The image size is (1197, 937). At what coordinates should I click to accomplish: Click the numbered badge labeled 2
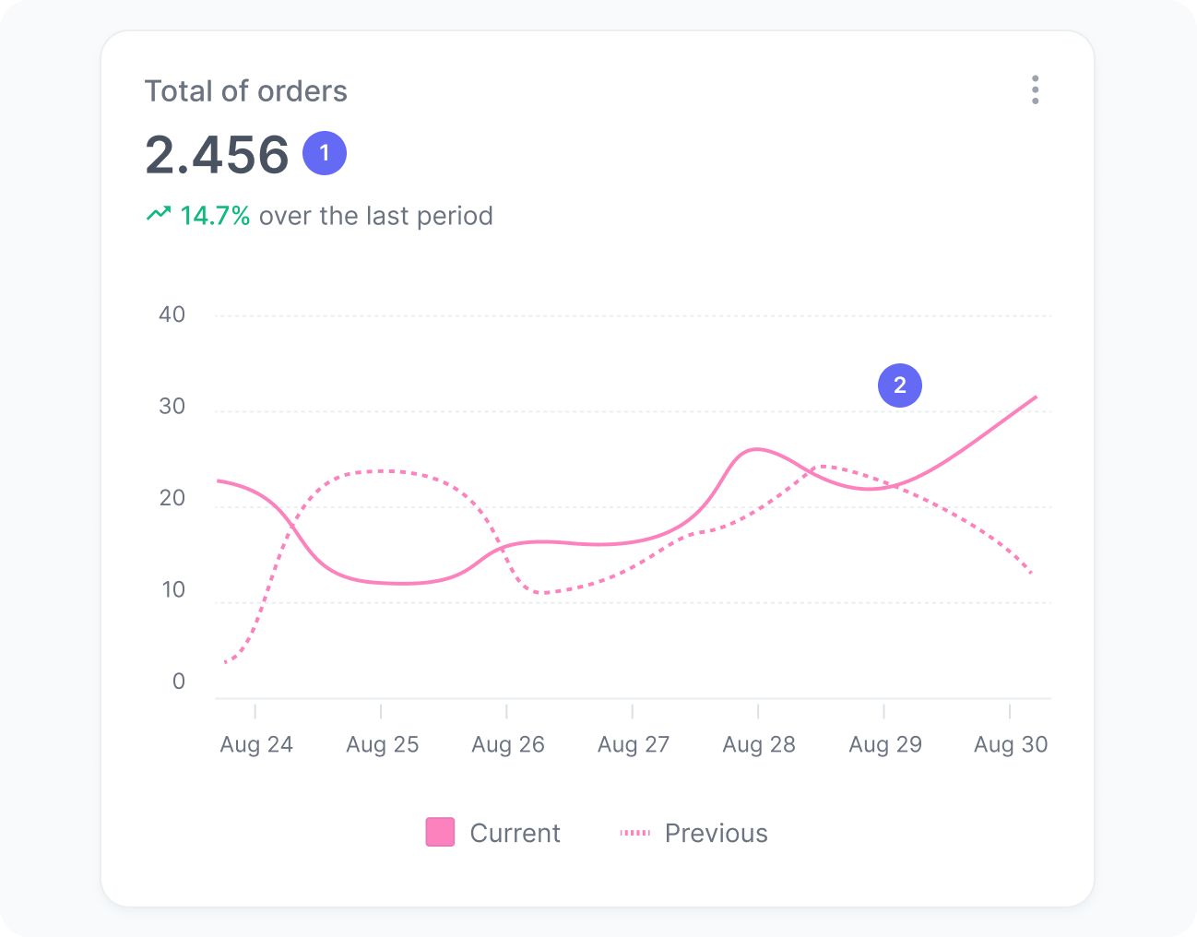pyautogui.click(x=899, y=385)
